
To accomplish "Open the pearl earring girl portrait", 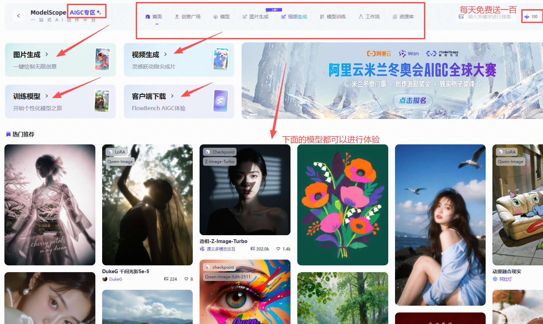I will [50, 298].
